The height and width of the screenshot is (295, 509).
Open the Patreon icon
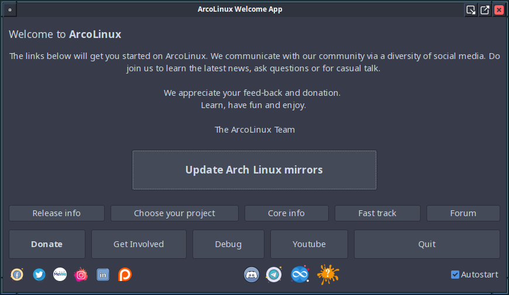pyautogui.click(x=125, y=275)
